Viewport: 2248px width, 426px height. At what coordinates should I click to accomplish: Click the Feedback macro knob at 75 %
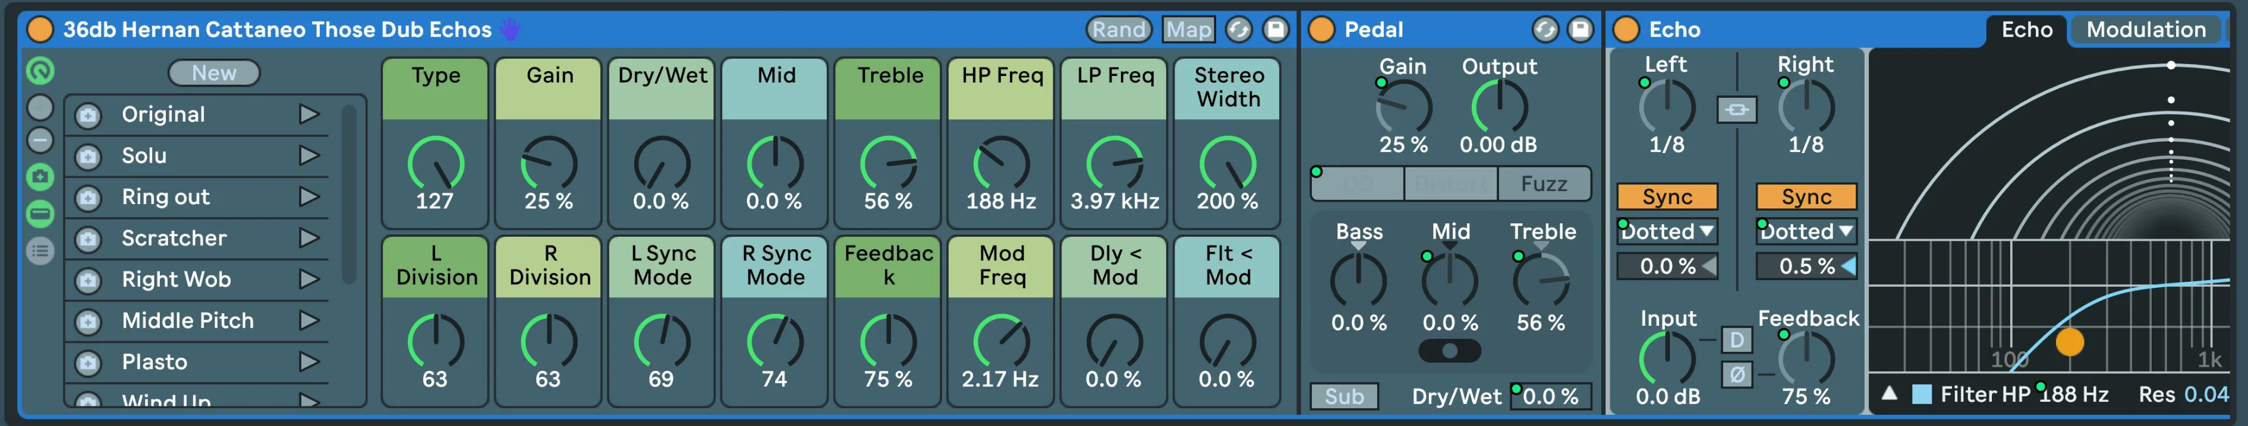click(x=889, y=342)
